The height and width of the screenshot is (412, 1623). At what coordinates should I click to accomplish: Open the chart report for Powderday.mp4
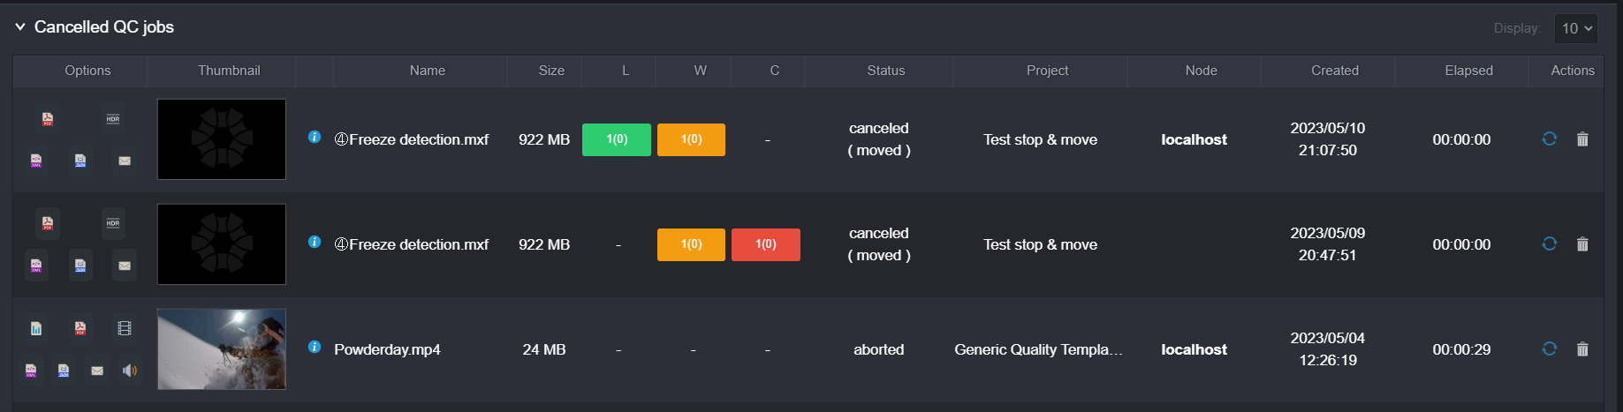coord(36,328)
